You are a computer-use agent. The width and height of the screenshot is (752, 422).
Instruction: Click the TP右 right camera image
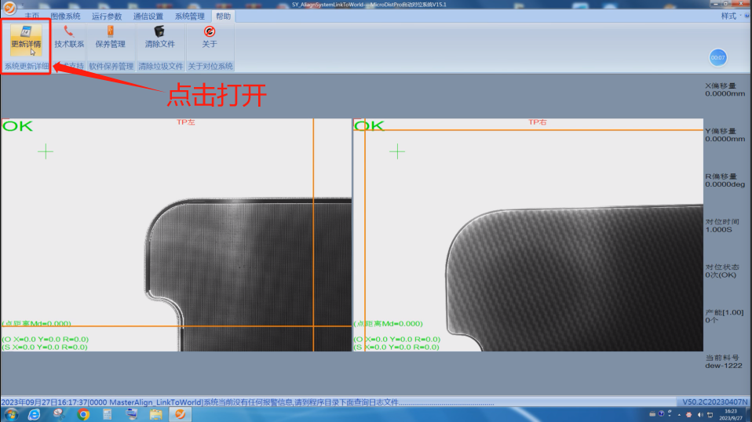(528, 235)
